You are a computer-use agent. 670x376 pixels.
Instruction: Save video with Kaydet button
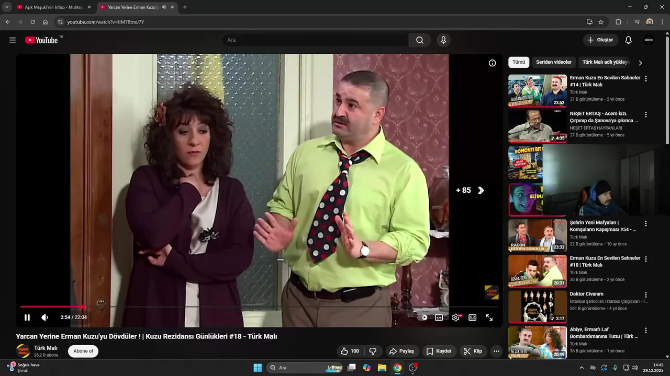point(439,351)
